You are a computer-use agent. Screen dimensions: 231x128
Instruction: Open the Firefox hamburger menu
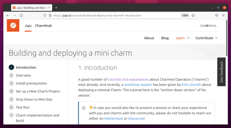click(x=223, y=15)
